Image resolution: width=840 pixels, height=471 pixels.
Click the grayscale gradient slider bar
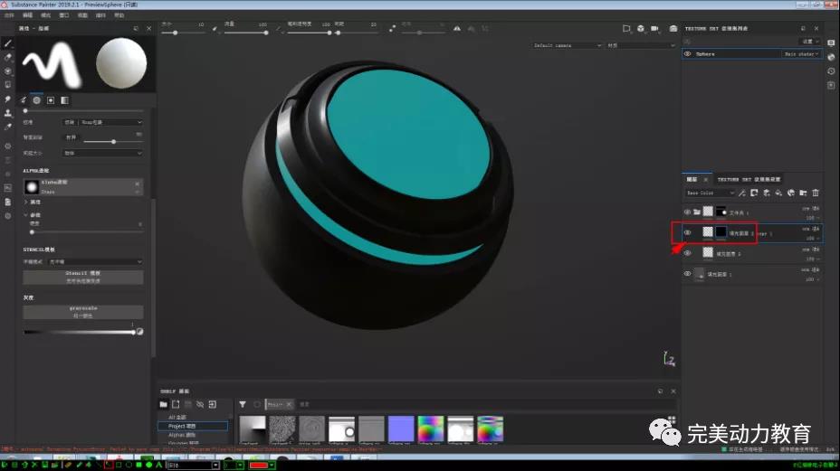click(80, 333)
